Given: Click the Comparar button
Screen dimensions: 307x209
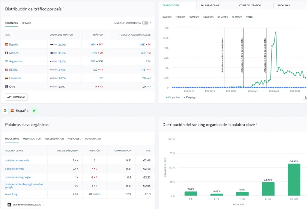Looking at the screenshot, I should pos(16,97).
